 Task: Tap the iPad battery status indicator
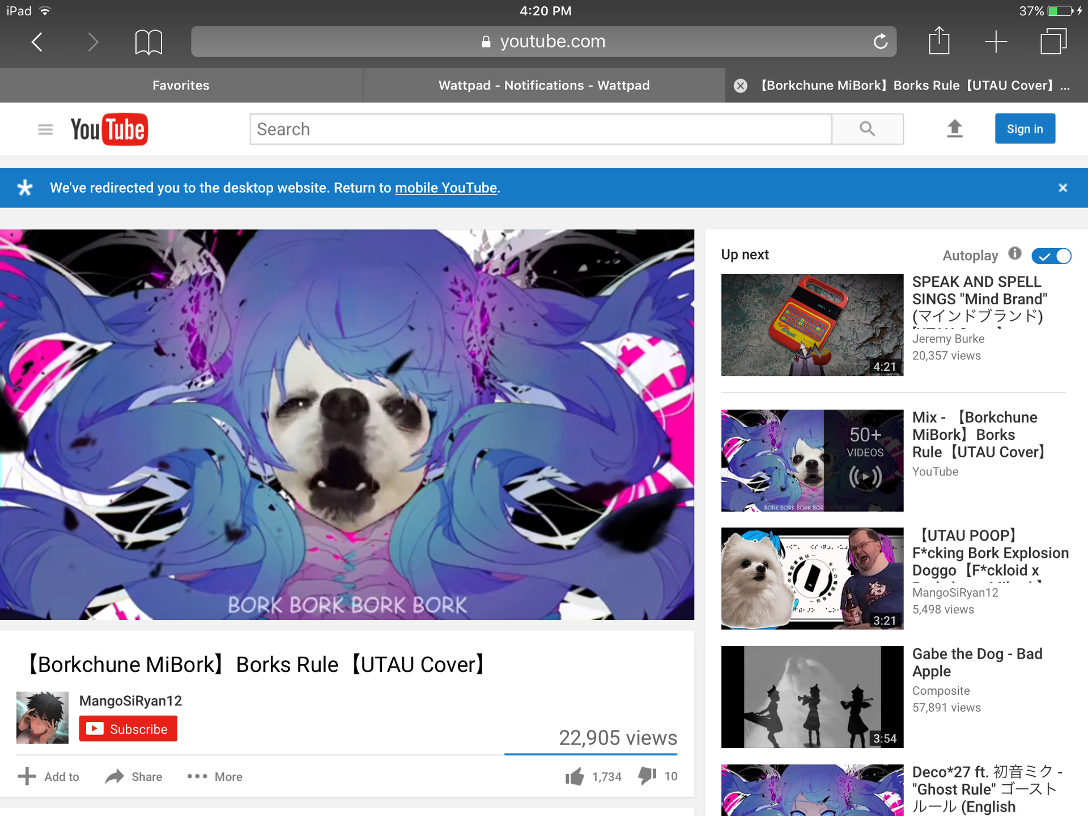pyautogui.click(x=1060, y=11)
